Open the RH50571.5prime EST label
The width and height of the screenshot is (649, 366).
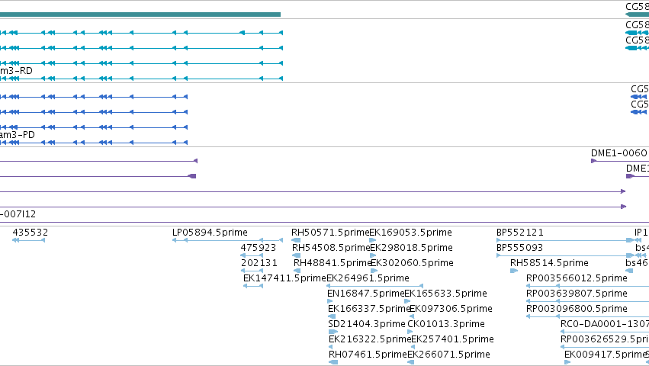coord(330,233)
